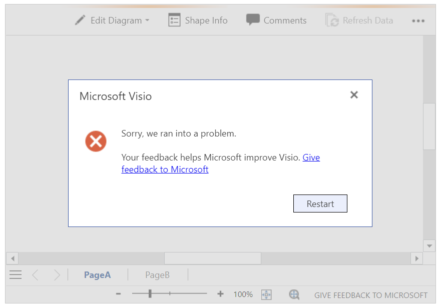Click the Edit Diagram pencil icon
The height and width of the screenshot is (307, 441).
[x=80, y=20]
